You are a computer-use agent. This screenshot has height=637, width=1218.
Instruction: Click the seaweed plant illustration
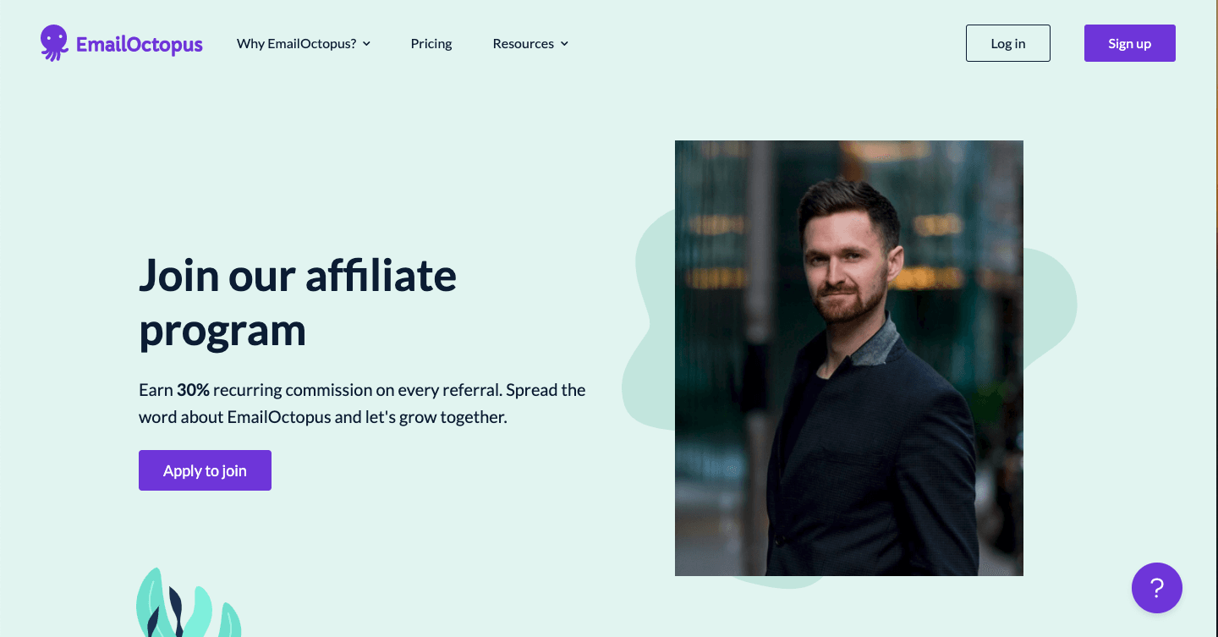pos(188,602)
